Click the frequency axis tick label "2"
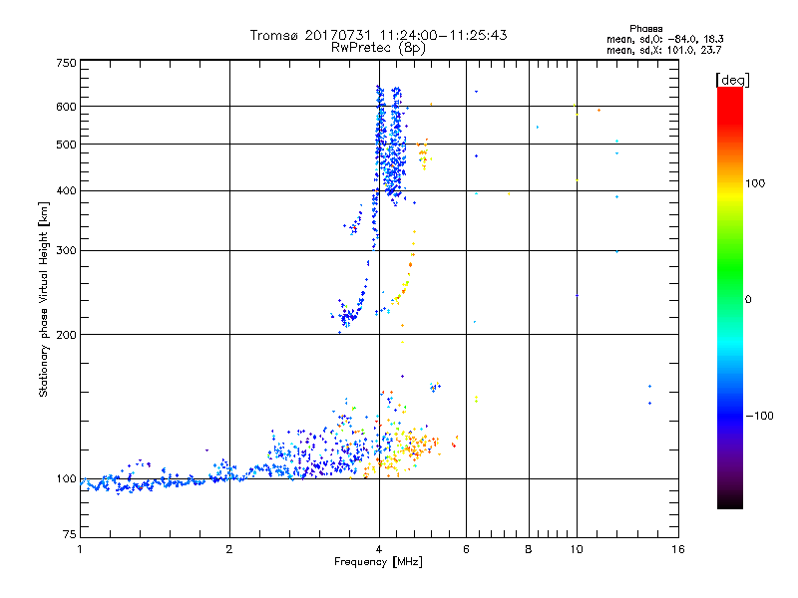The height and width of the screenshot is (598, 798). coord(229,549)
